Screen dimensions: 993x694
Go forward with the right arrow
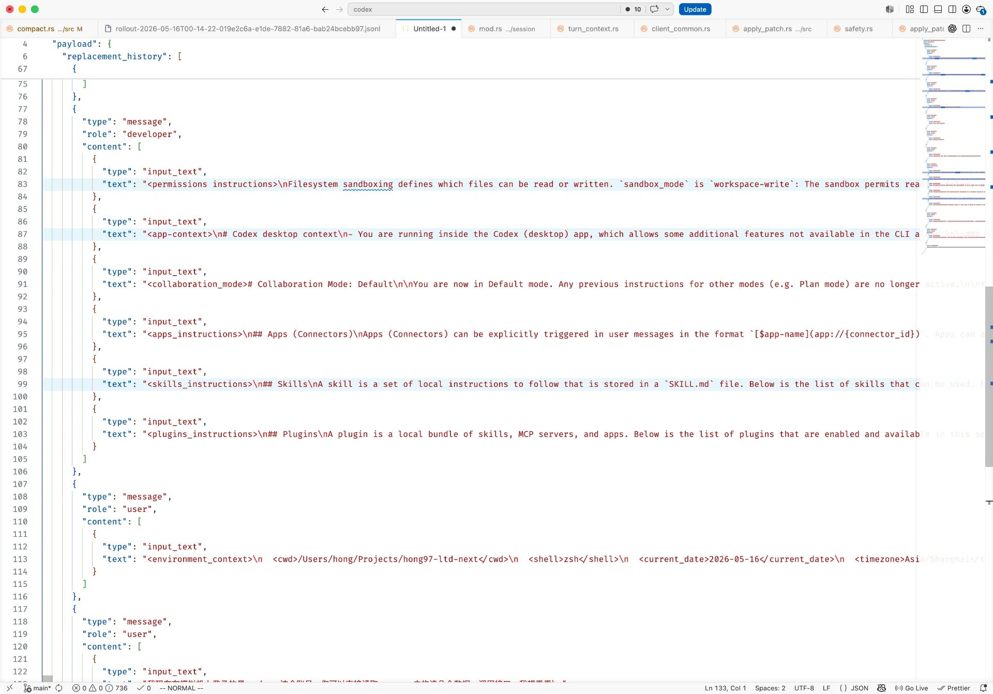339,9
